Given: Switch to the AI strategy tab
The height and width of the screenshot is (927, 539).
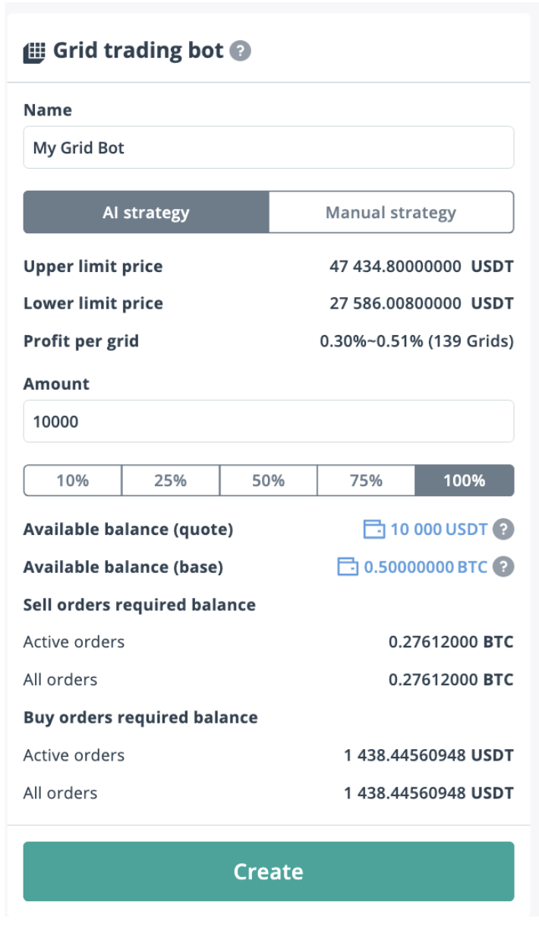Looking at the screenshot, I should [x=146, y=213].
